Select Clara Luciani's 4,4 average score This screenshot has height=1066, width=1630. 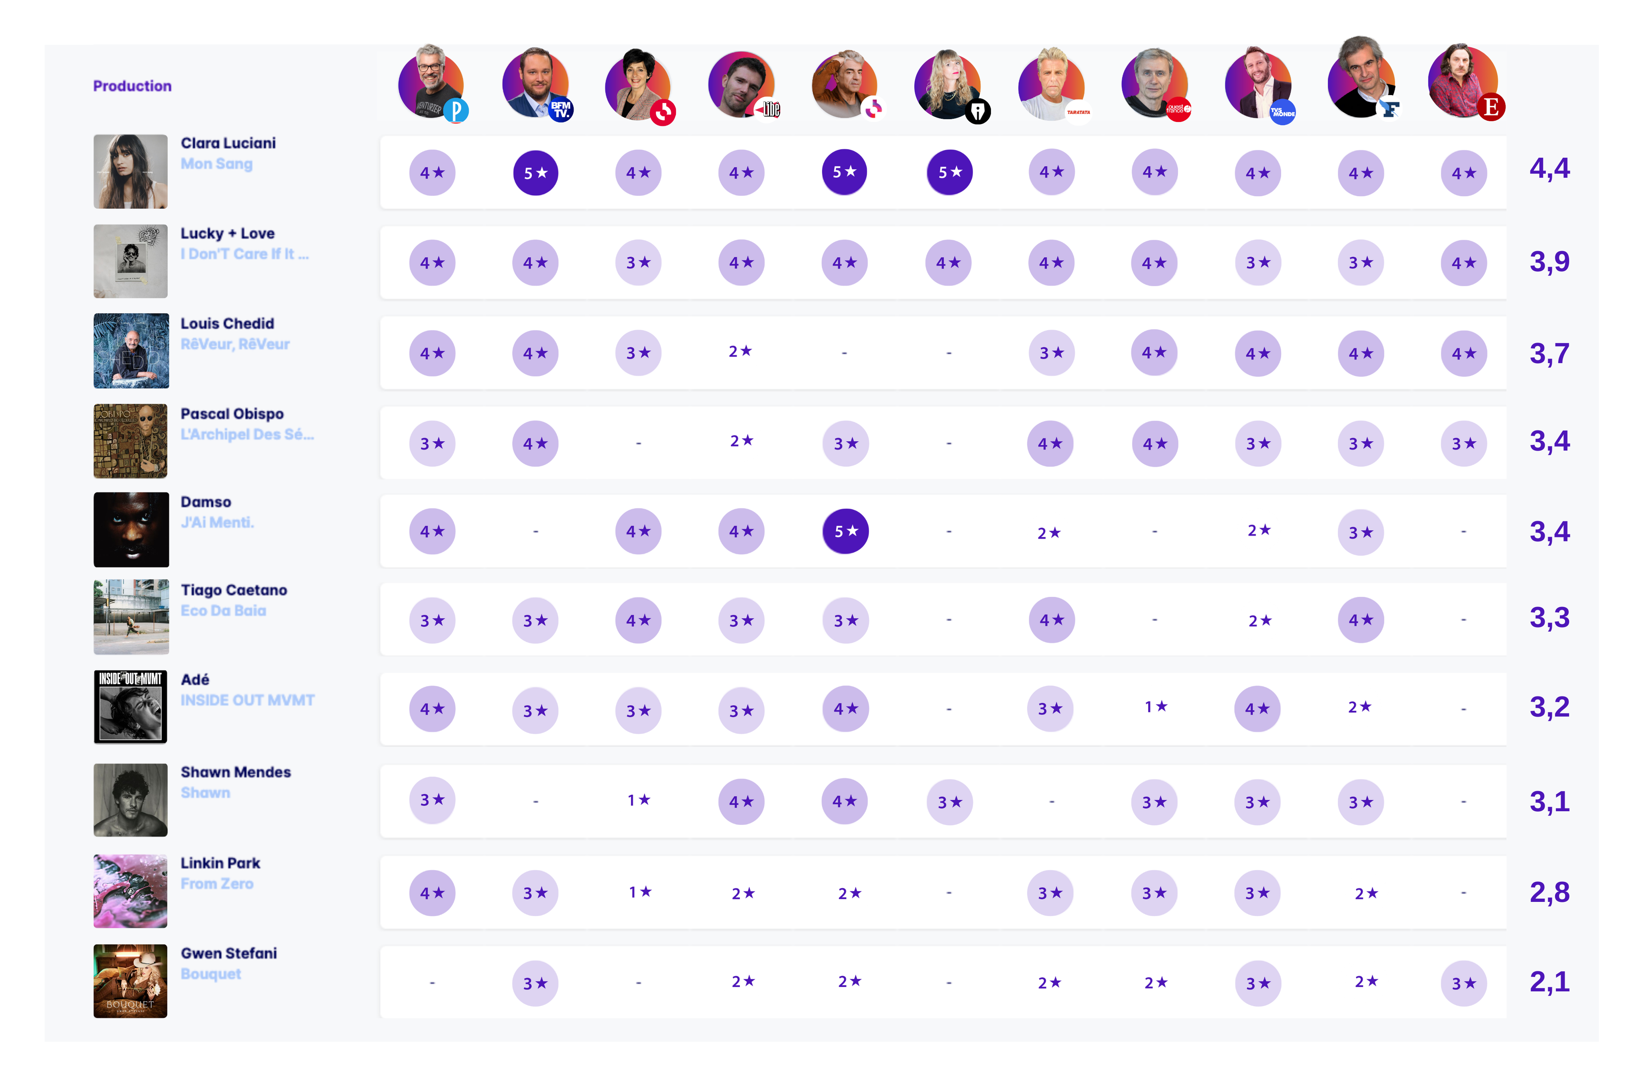[x=1549, y=169]
